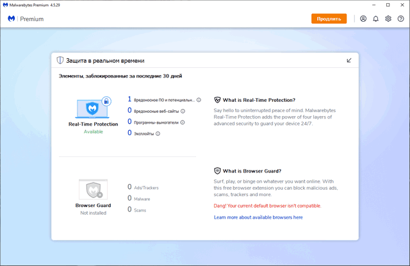Open the account profile icon
This screenshot has height=266, width=410.
pyautogui.click(x=363, y=19)
